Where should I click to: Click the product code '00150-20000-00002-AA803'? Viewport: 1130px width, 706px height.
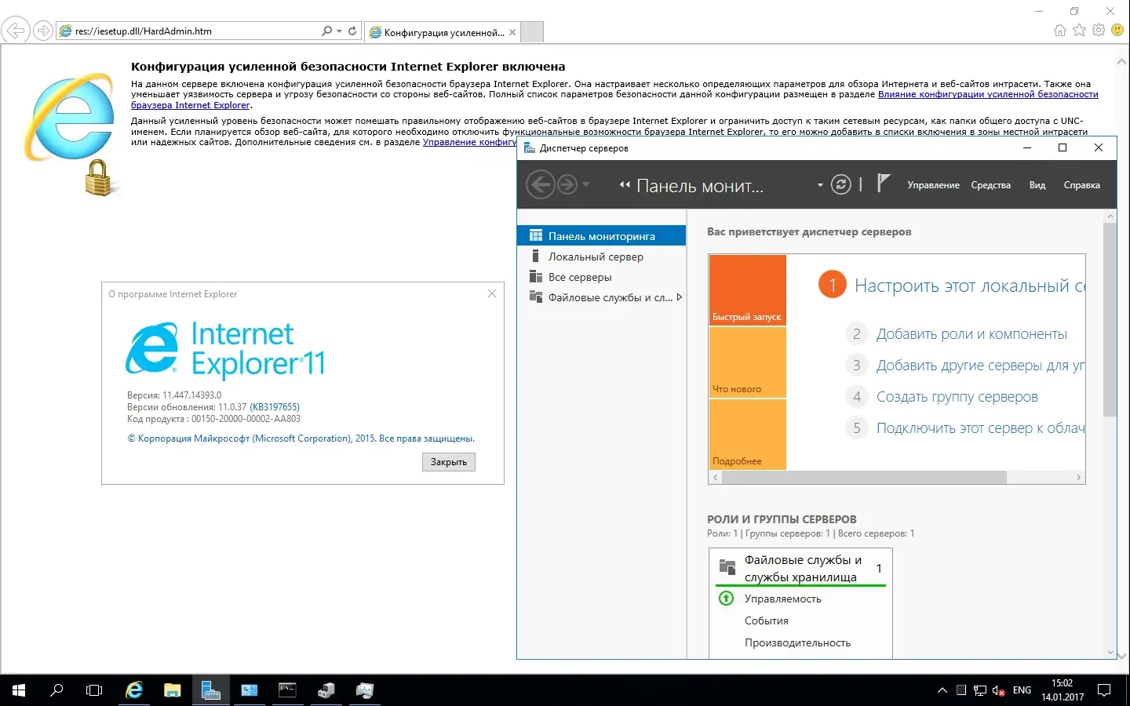click(246, 419)
